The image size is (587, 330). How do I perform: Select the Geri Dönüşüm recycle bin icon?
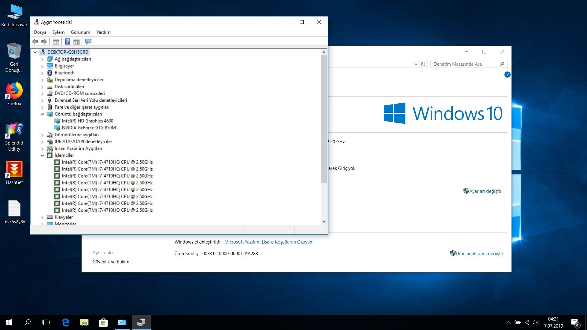14,57
